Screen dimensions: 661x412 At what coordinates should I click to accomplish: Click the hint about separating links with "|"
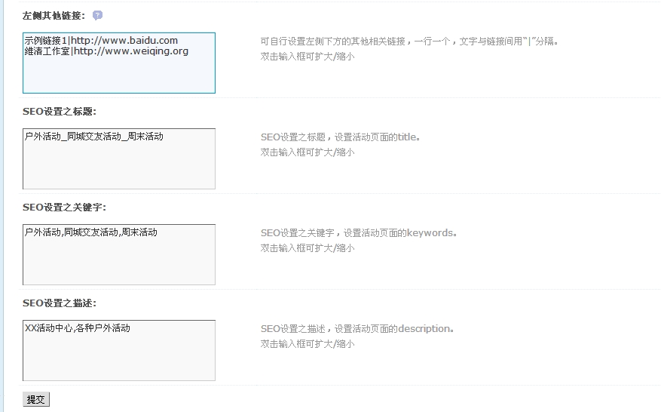(x=409, y=42)
